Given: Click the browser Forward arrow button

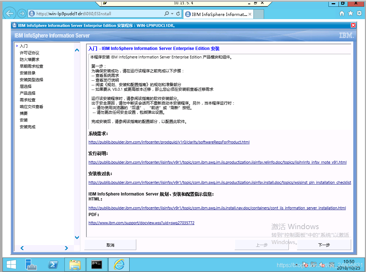Looking at the screenshot, I should (22, 13).
